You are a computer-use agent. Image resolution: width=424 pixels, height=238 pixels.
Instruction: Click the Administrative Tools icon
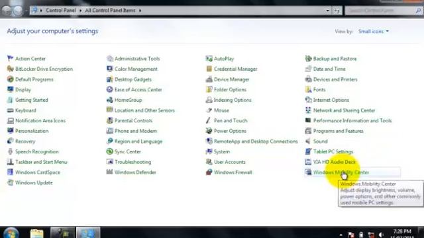[x=109, y=59]
